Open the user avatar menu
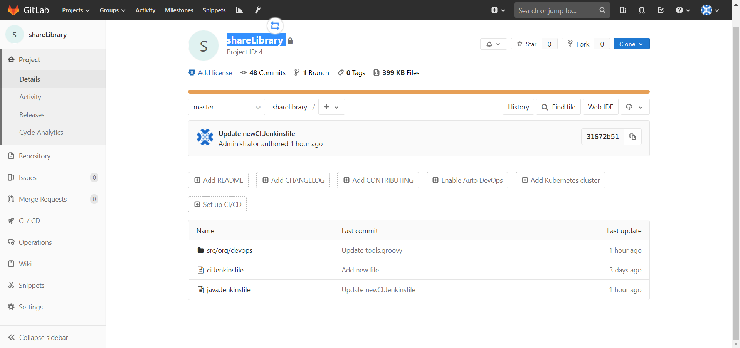 click(x=710, y=10)
